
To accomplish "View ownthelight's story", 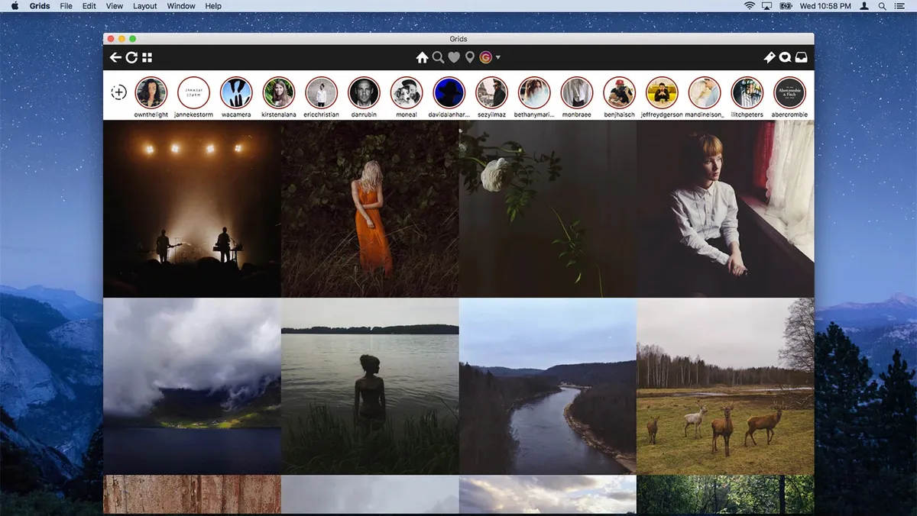I will (151, 92).
